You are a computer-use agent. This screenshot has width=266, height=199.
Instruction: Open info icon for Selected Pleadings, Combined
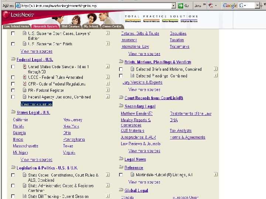click(216, 75)
